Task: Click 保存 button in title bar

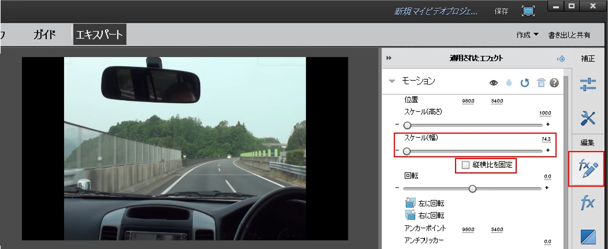Action: click(501, 11)
